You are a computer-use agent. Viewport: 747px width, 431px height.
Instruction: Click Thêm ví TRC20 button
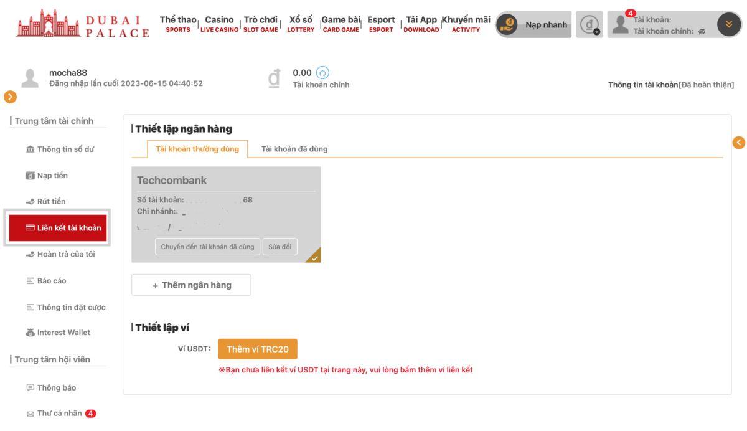(x=258, y=349)
